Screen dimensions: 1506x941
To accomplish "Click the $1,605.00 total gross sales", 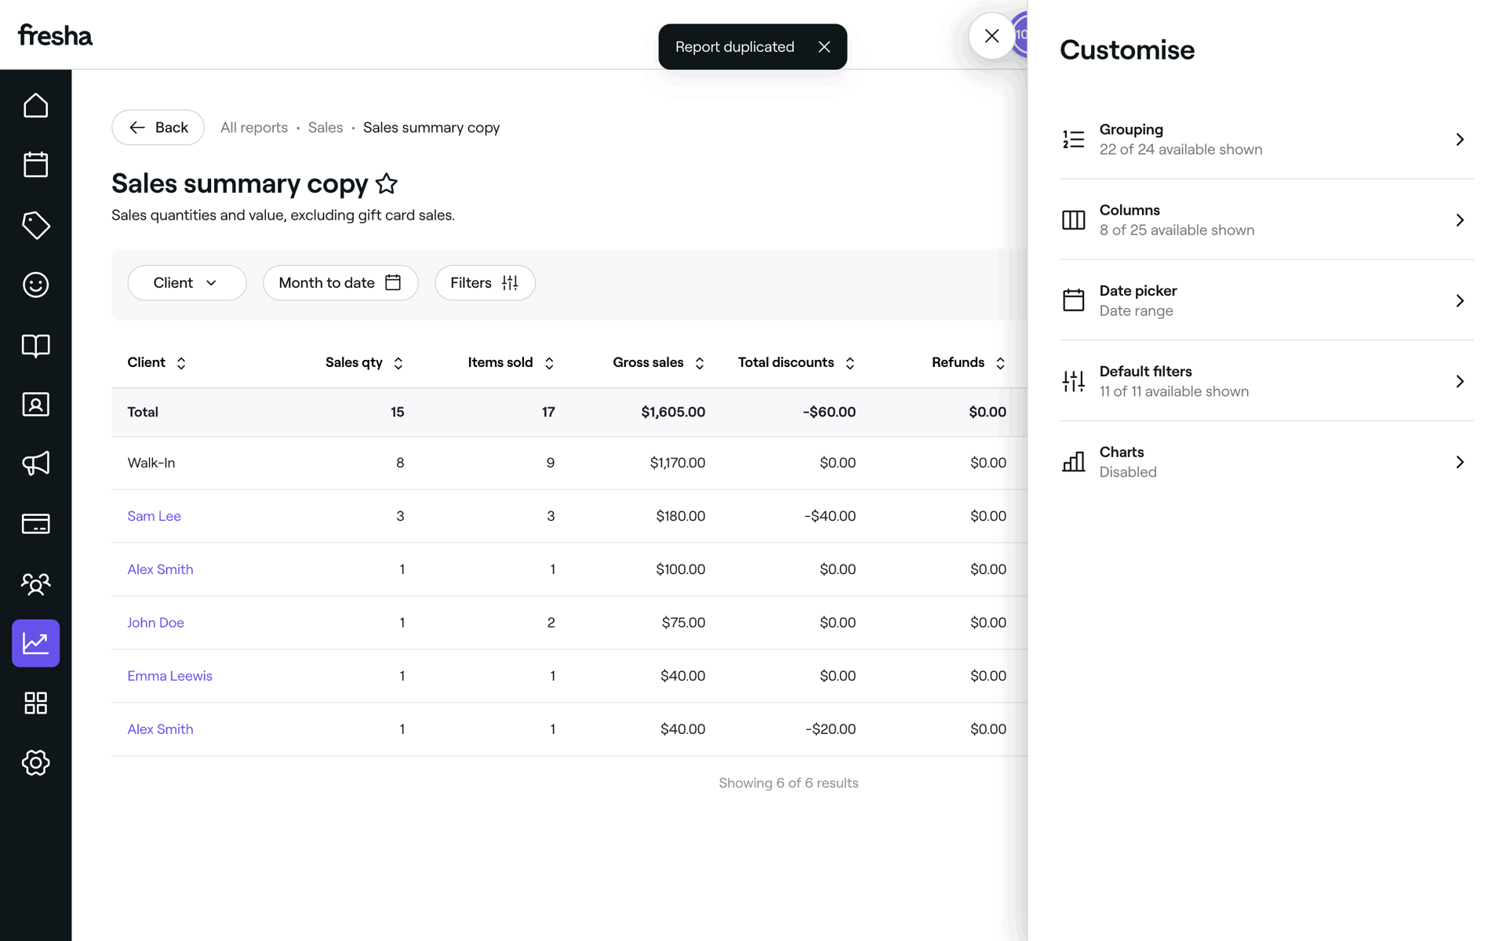I will click(673, 412).
